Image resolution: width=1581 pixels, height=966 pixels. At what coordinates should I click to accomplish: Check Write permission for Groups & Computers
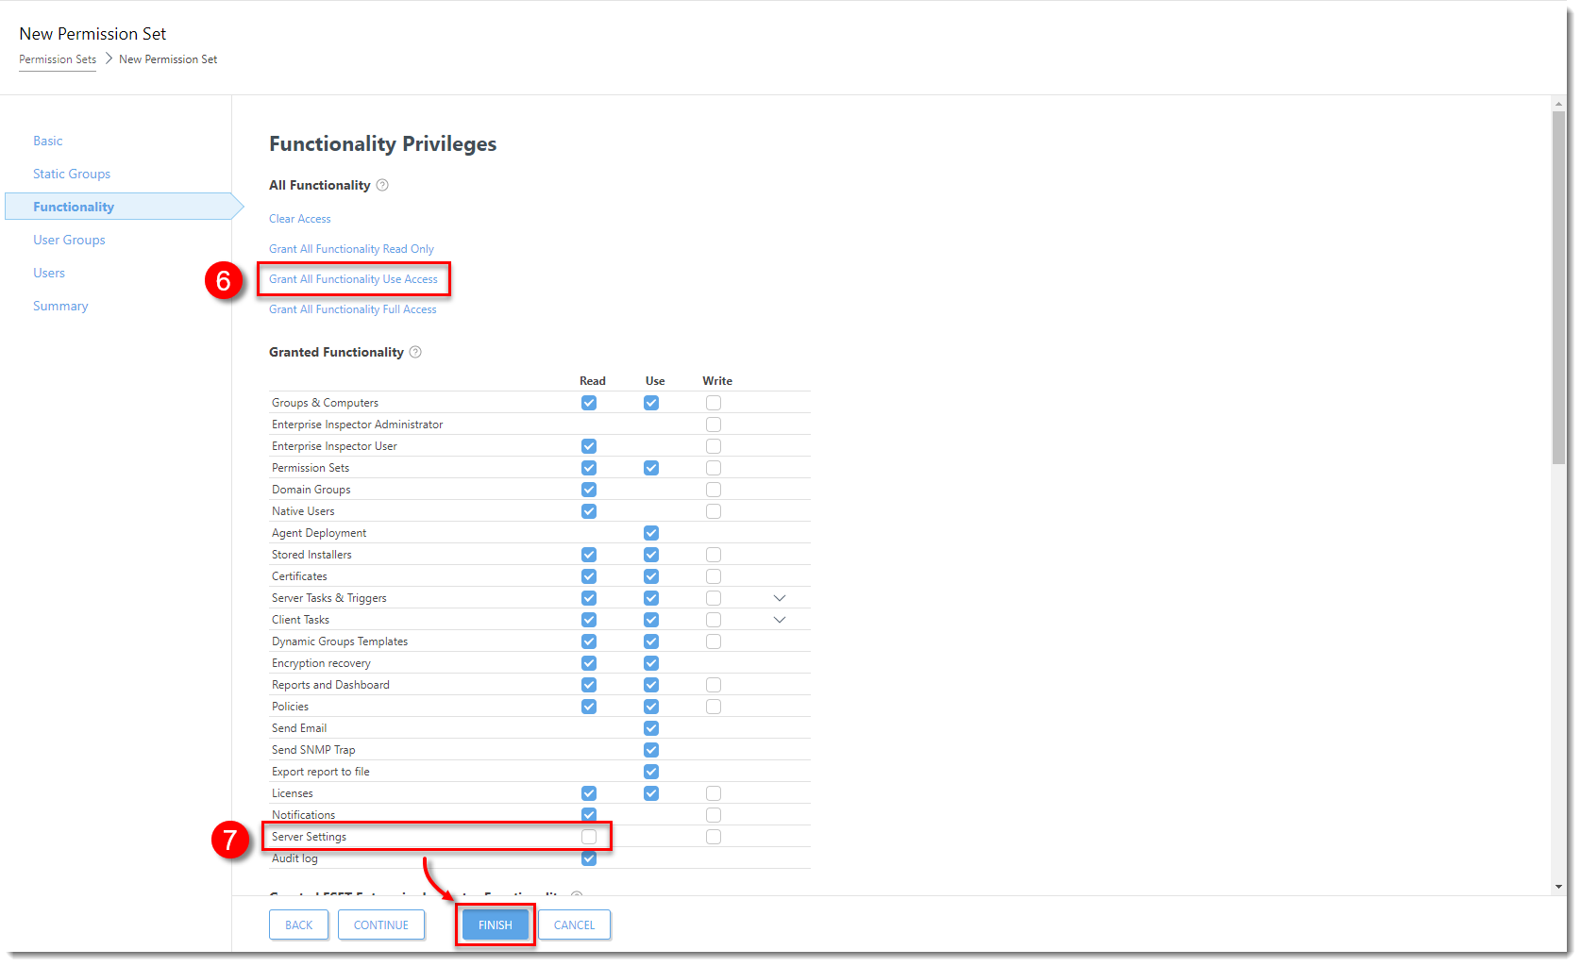(x=714, y=403)
